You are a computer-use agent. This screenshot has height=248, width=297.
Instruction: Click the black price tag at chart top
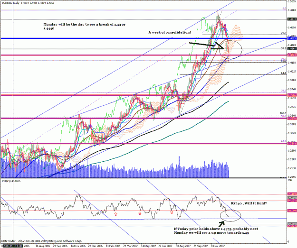(x=292, y=19)
